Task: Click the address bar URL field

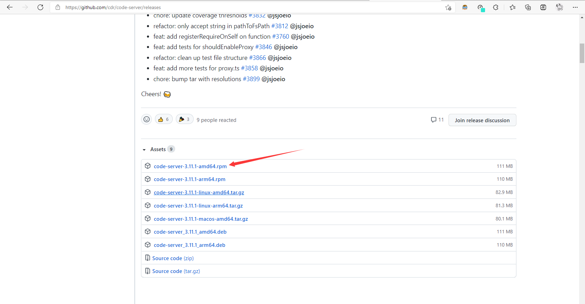Action: click(244, 7)
